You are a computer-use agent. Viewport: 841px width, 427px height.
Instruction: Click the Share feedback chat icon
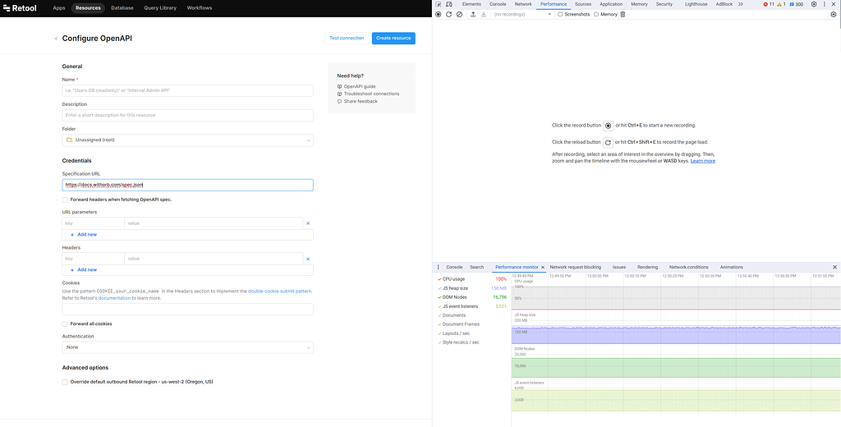[339, 101]
